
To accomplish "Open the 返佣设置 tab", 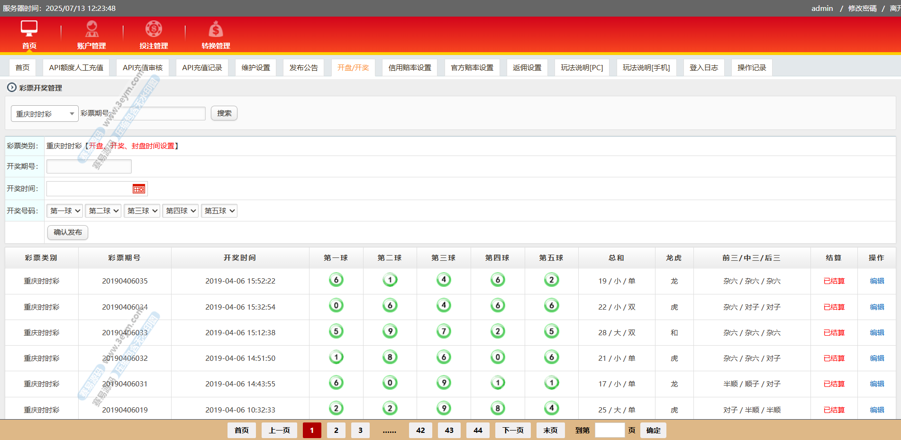I will pyautogui.click(x=527, y=68).
